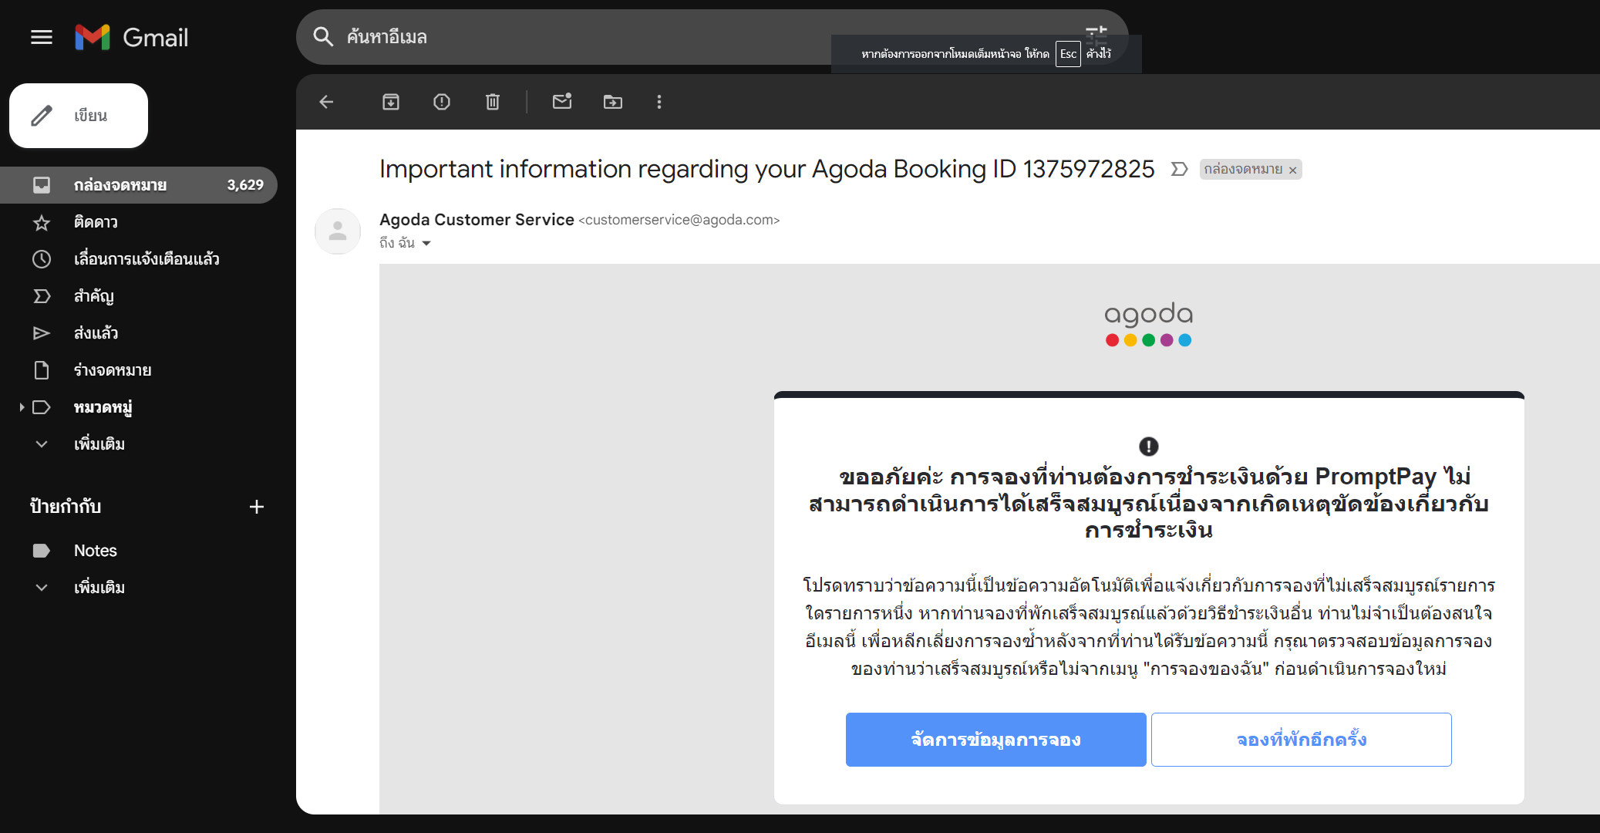Open ติดดาว starred folder

click(x=139, y=222)
